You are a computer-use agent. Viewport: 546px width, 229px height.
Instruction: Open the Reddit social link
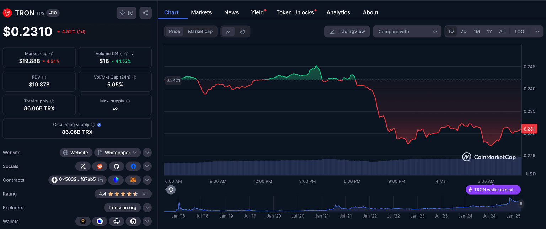[x=100, y=166]
